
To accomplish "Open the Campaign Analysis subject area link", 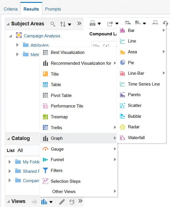I will (x=42, y=36).
